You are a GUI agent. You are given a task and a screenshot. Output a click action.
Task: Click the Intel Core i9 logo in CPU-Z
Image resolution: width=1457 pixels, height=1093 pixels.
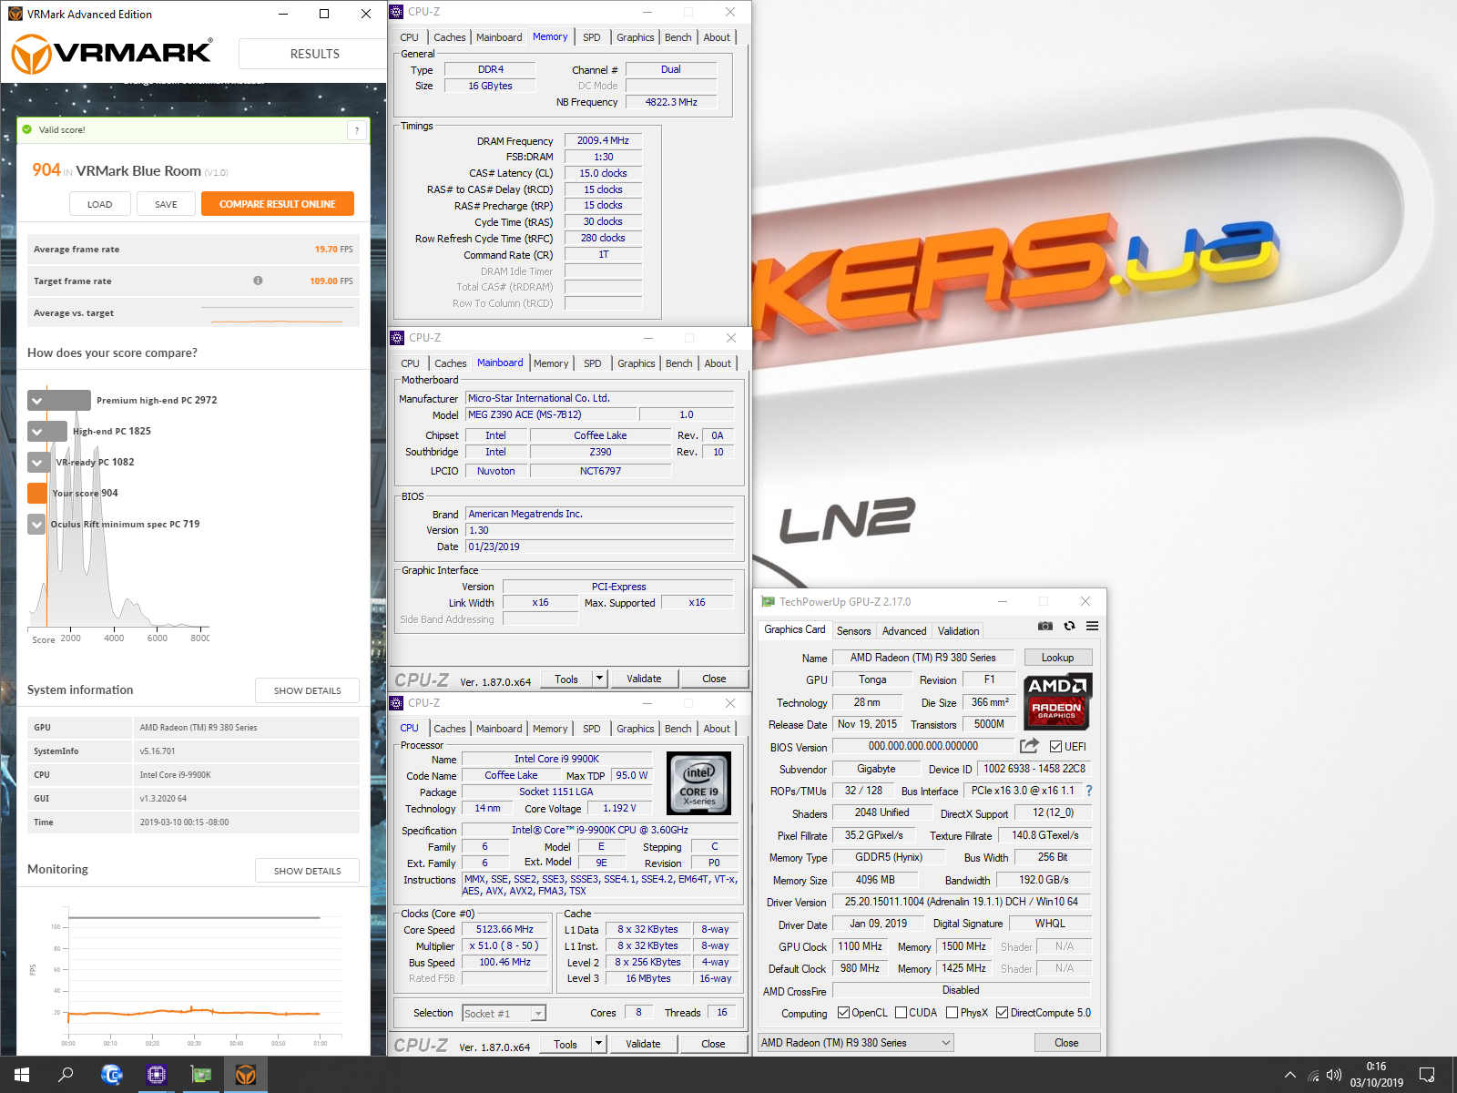pyautogui.click(x=698, y=783)
